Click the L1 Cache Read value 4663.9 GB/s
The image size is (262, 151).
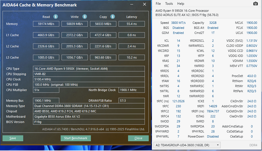click(x=46, y=35)
